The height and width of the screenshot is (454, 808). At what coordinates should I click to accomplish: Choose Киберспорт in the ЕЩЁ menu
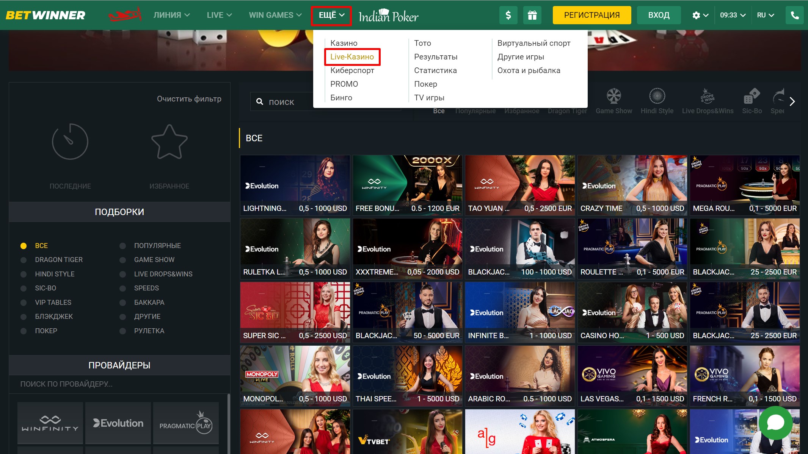[x=352, y=70]
